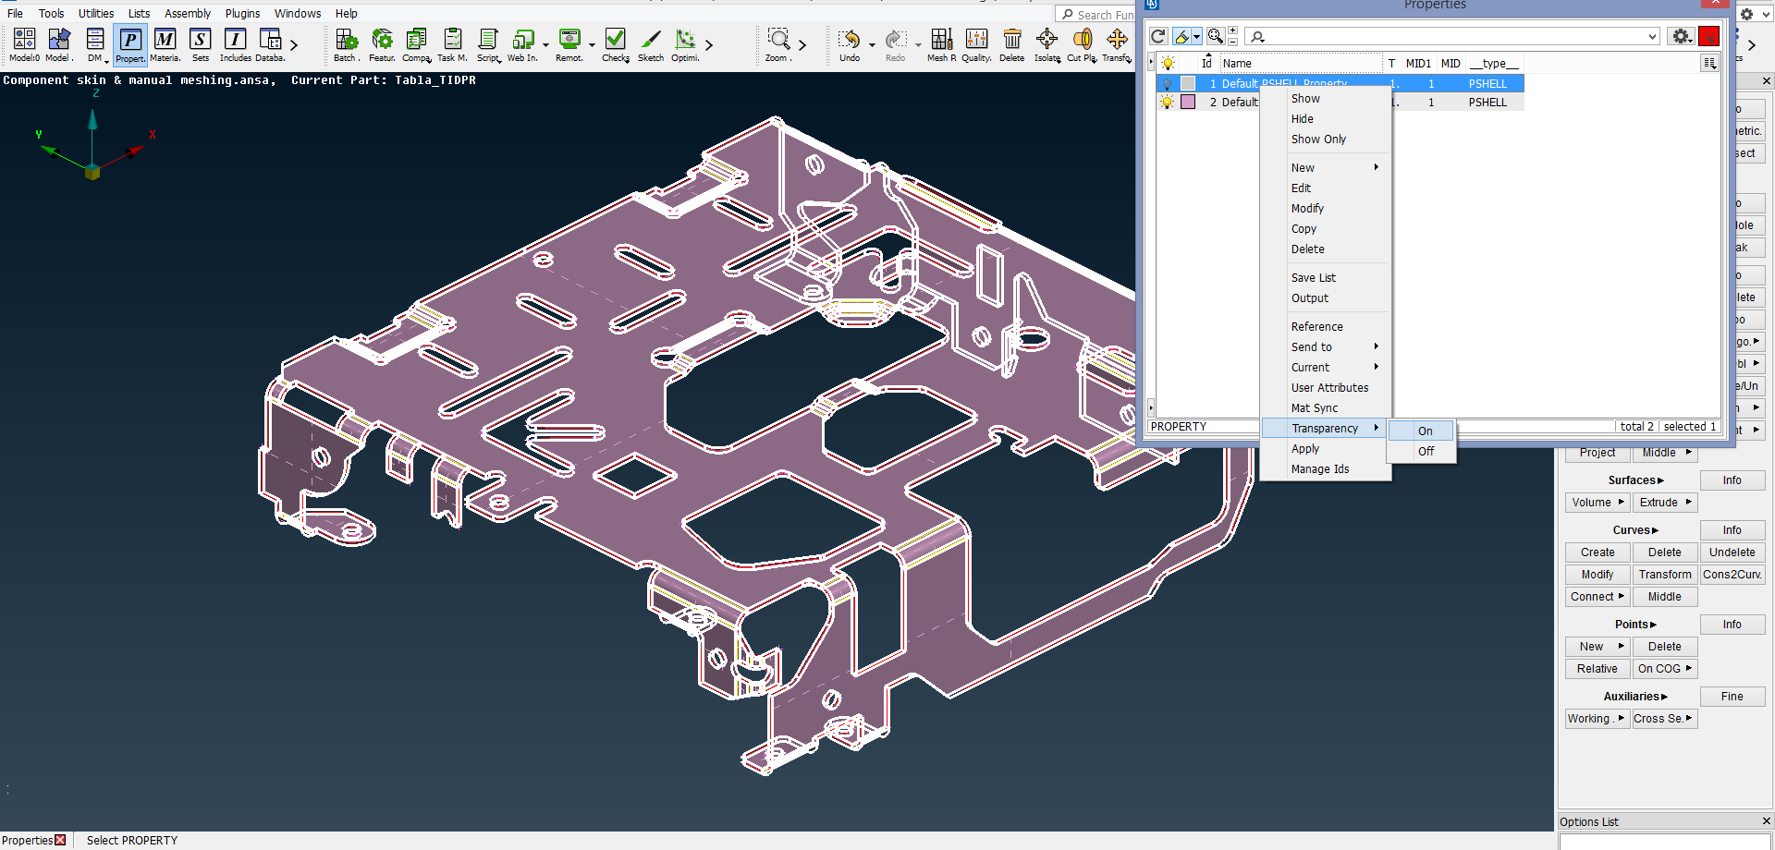Image resolution: width=1775 pixels, height=850 pixels.
Task: Click the Undelete button under Curves
Action: click(1732, 552)
